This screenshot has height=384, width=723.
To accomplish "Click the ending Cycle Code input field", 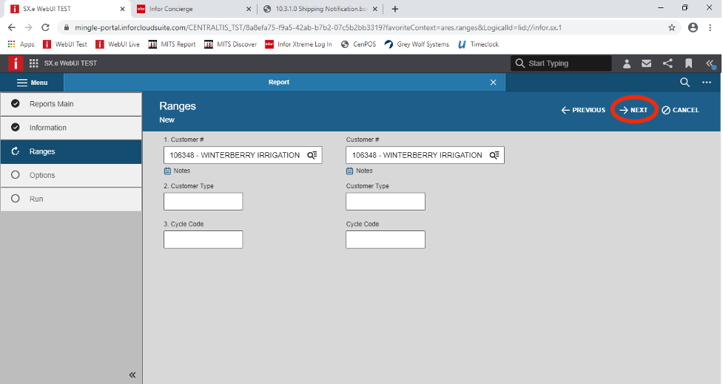I will coord(386,239).
